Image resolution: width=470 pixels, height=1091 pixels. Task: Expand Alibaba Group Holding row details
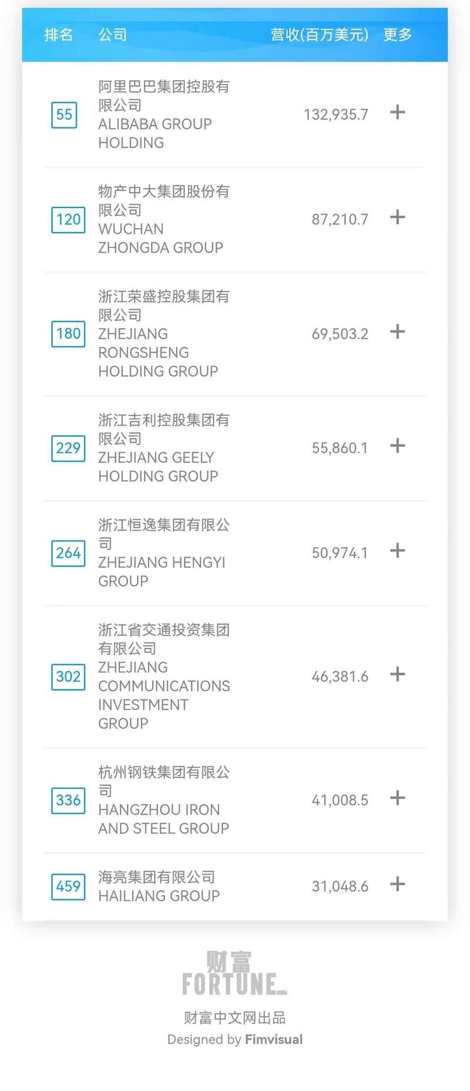point(398,112)
